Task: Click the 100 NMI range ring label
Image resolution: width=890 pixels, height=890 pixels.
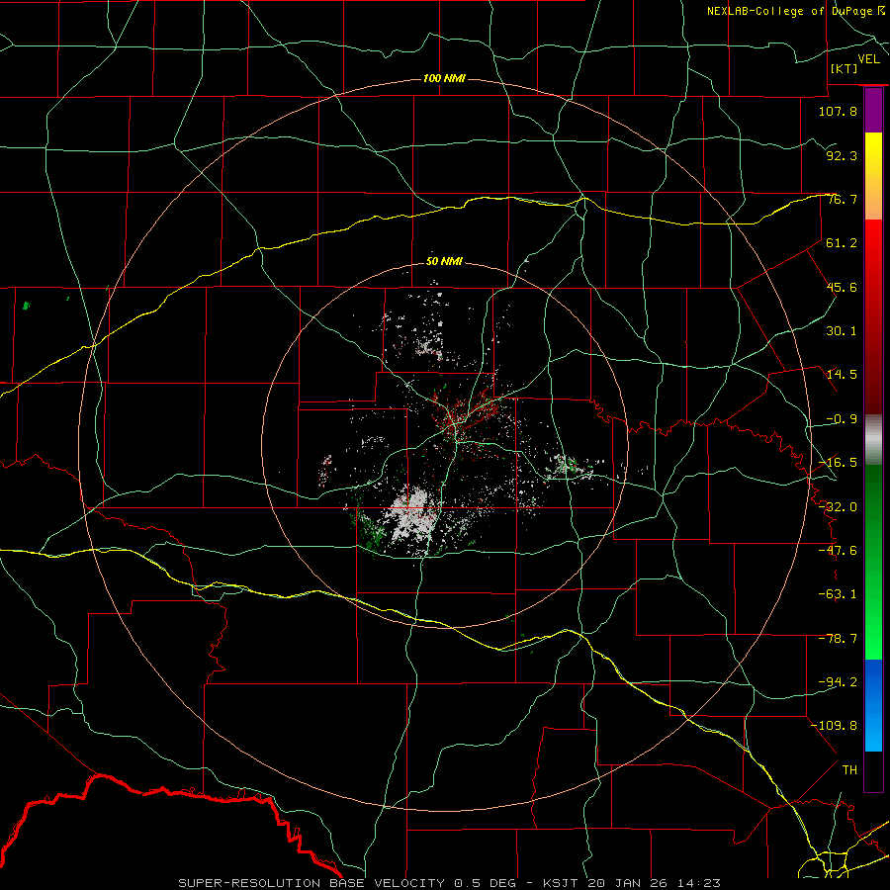Action: [x=444, y=78]
